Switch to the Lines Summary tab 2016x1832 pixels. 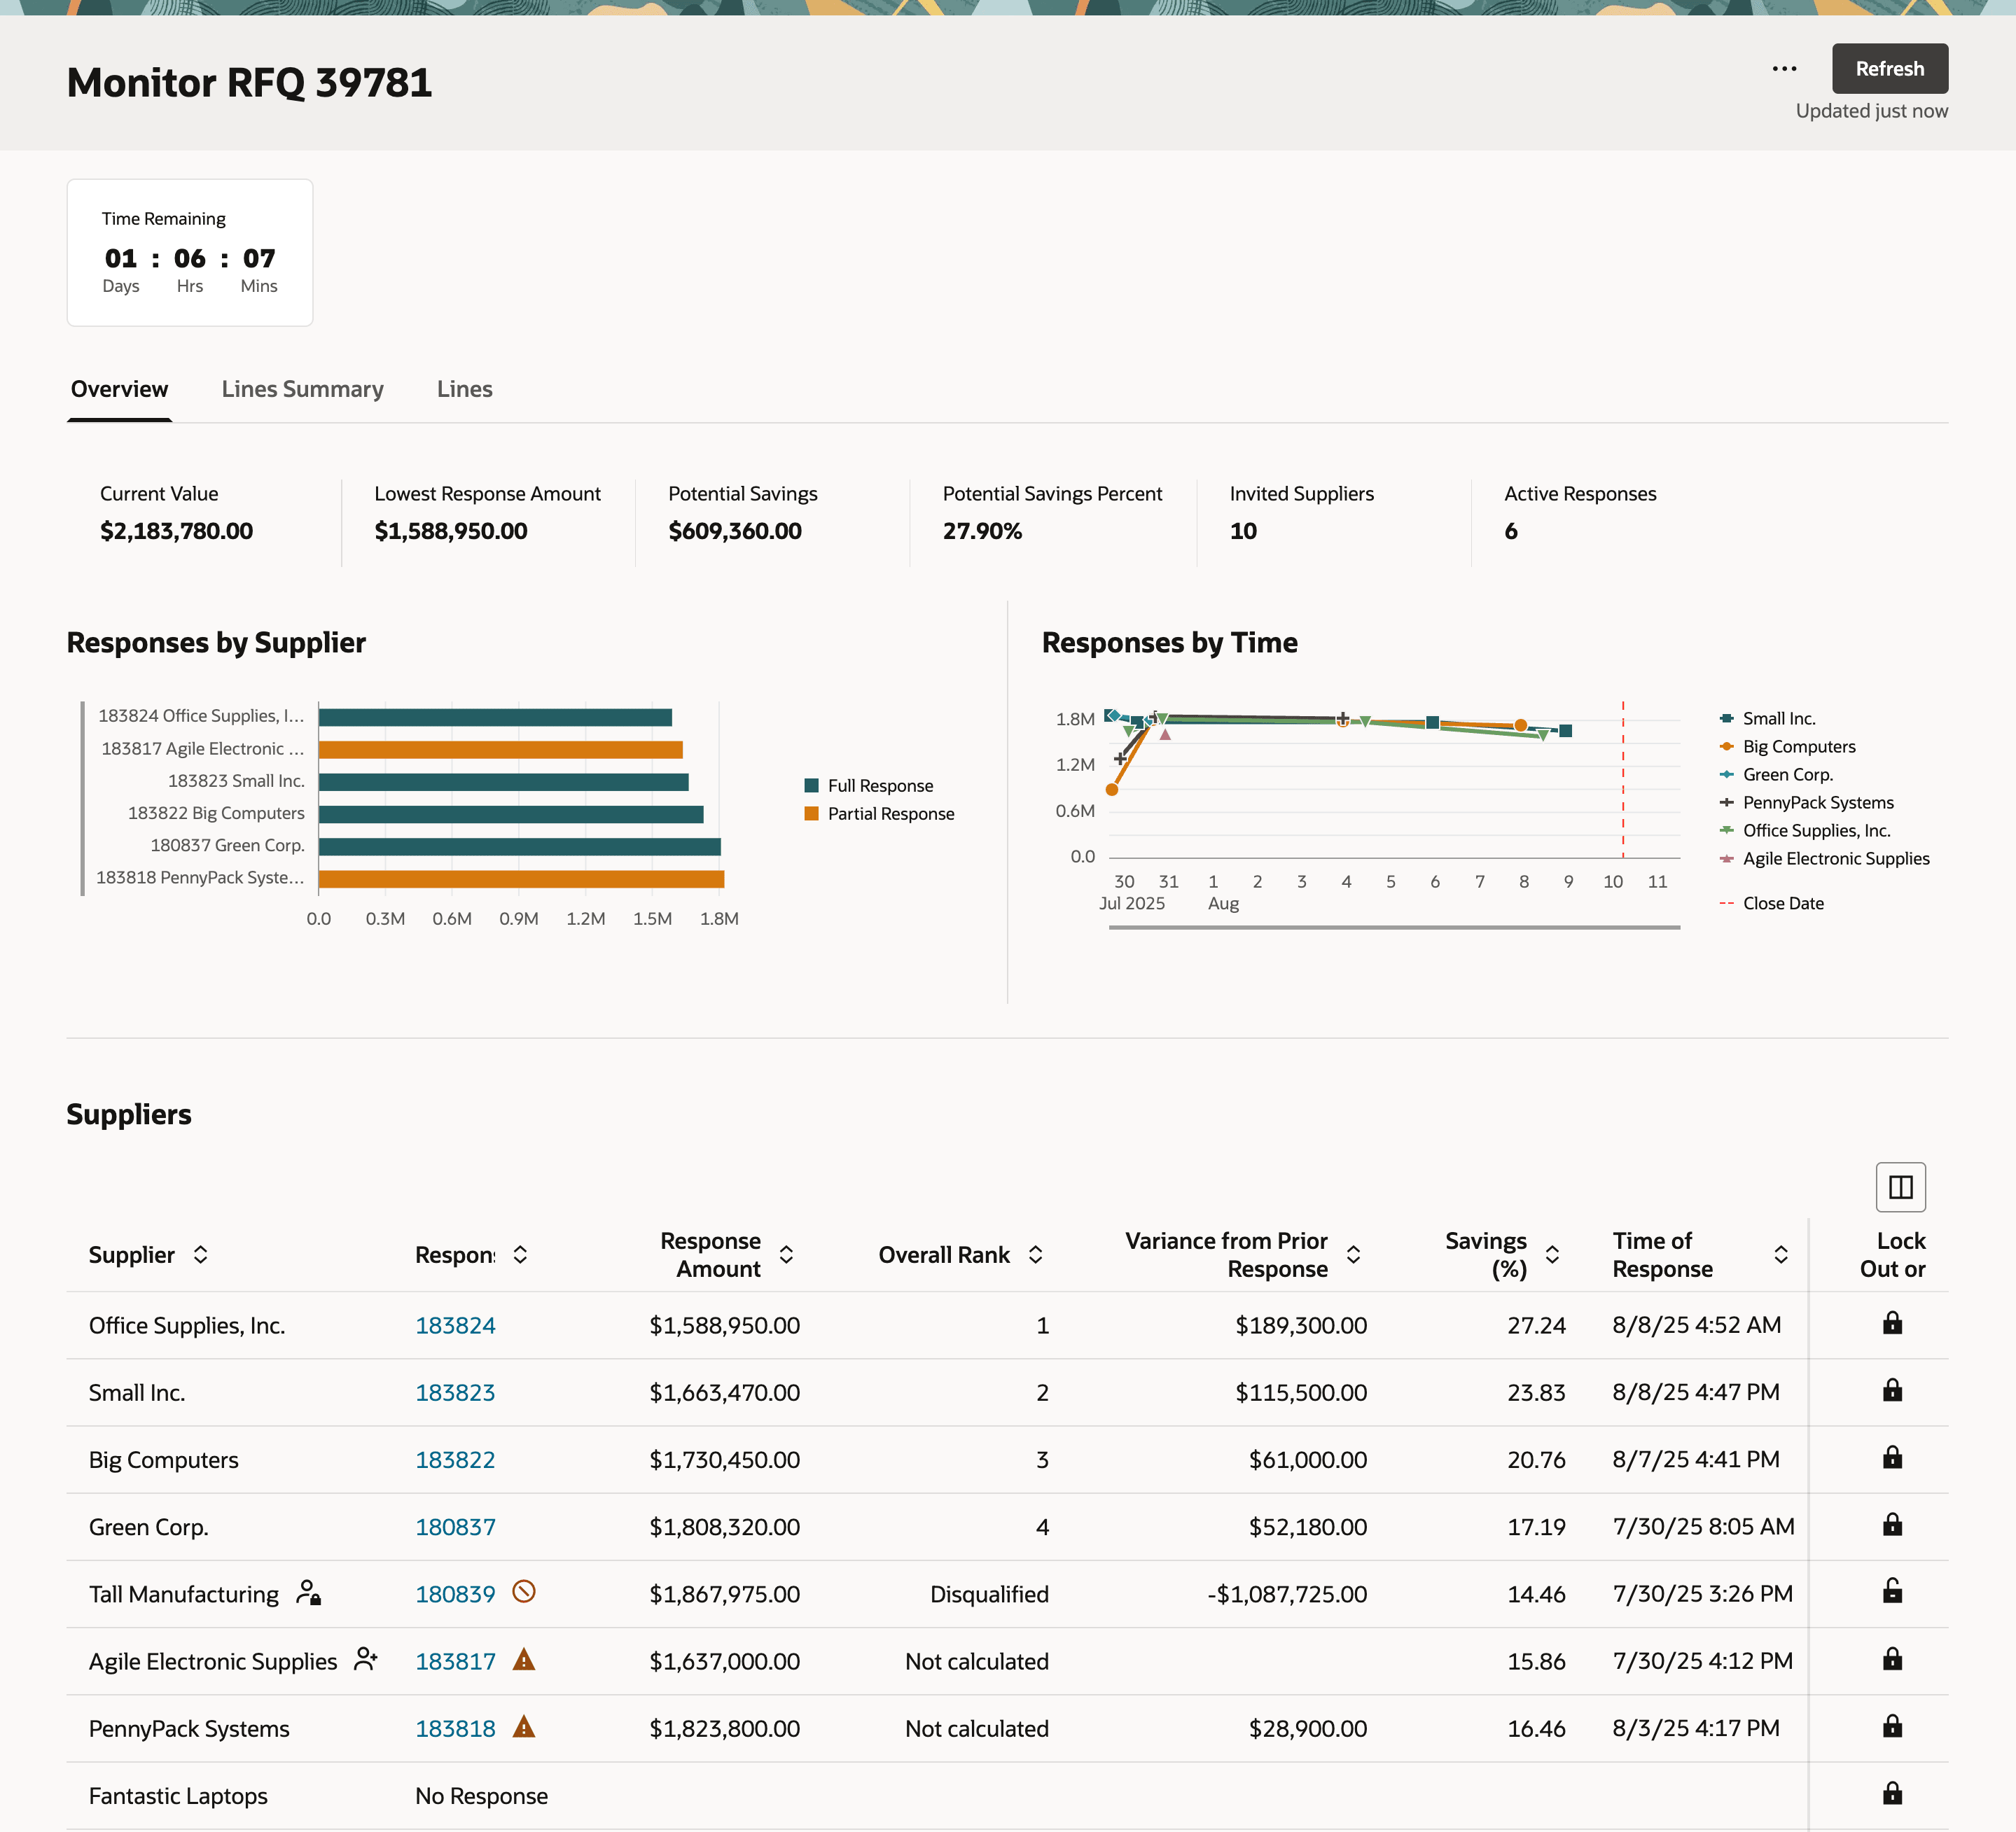point(302,389)
